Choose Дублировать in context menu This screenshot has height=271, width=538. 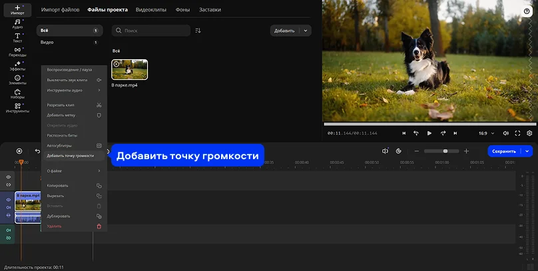(x=74, y=216)
